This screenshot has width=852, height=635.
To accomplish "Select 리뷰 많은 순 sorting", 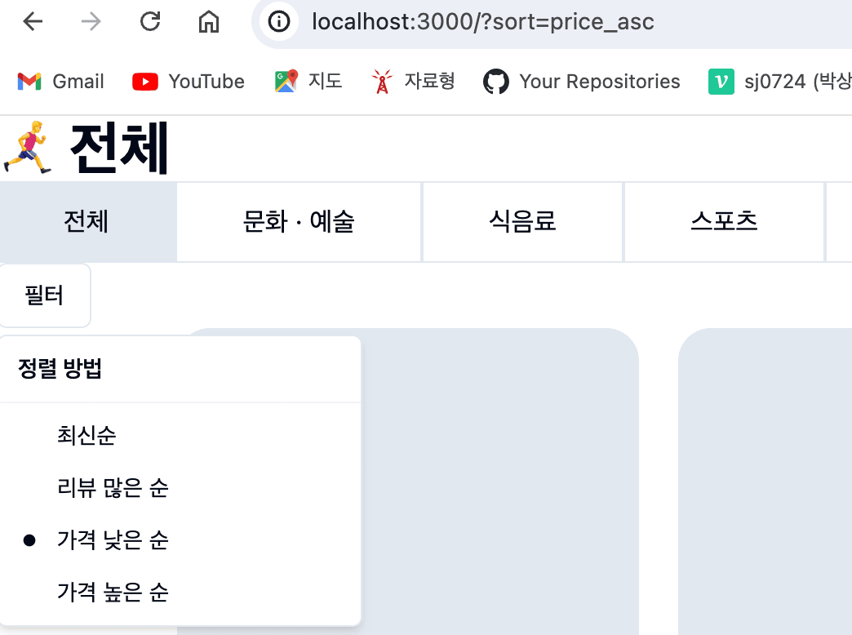I will [x=113, y=488].
